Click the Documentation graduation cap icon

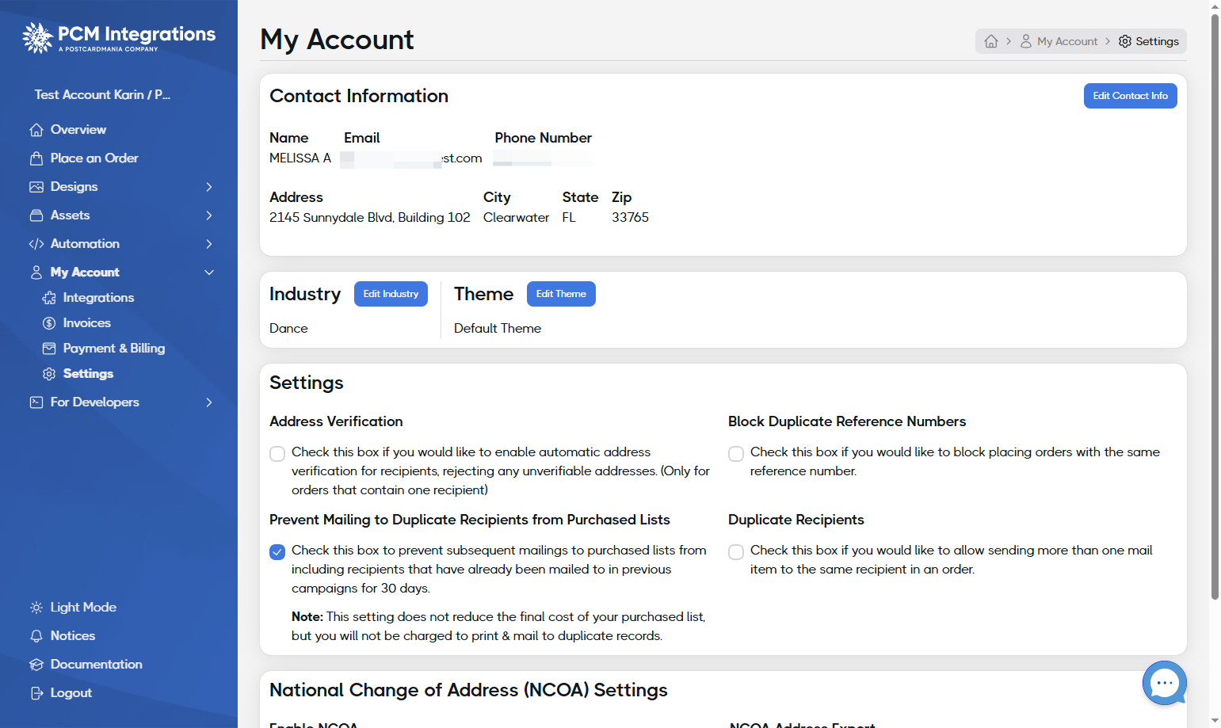point(36,665)
